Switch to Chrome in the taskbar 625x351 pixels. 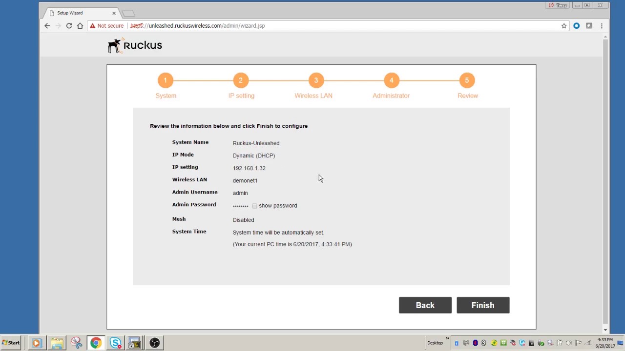[96, 343]
